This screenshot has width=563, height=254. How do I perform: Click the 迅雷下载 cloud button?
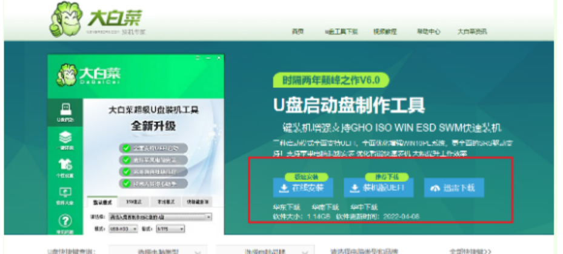[453, 188]
